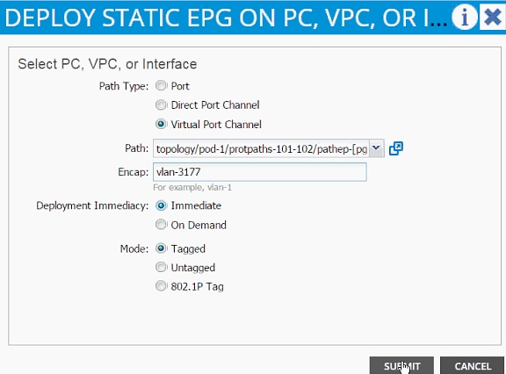
Task: Click the dialog title bar text
Action: click(x=226, y=18)
